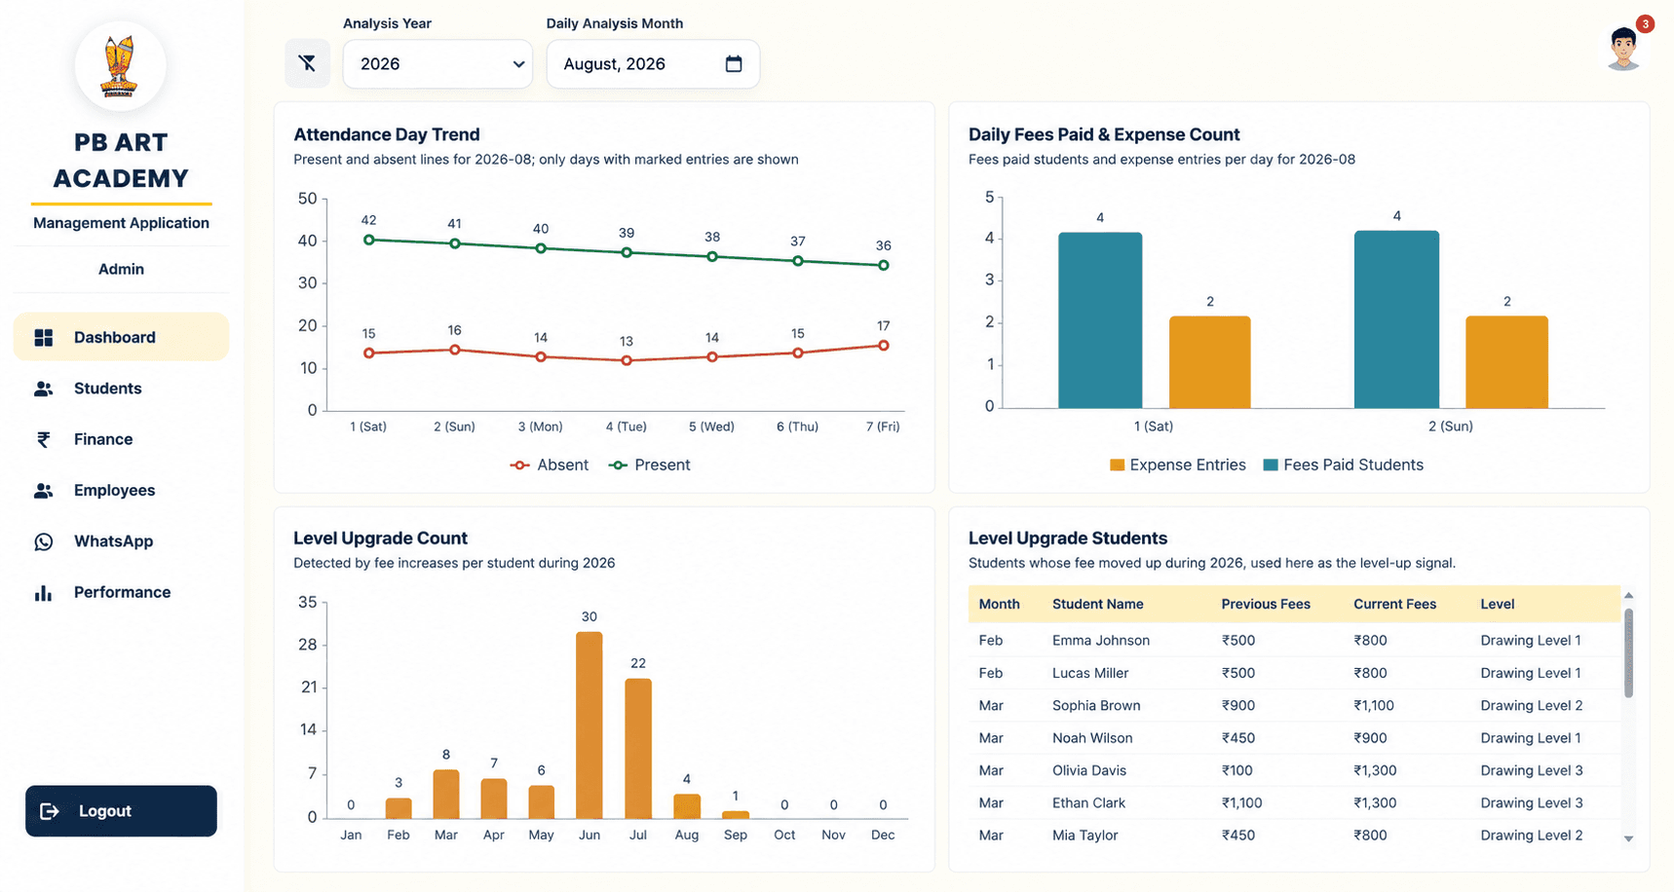1674x892 pixels.
Task: Click the June bar in Level Upgrade Count
Action: [590, 725]
